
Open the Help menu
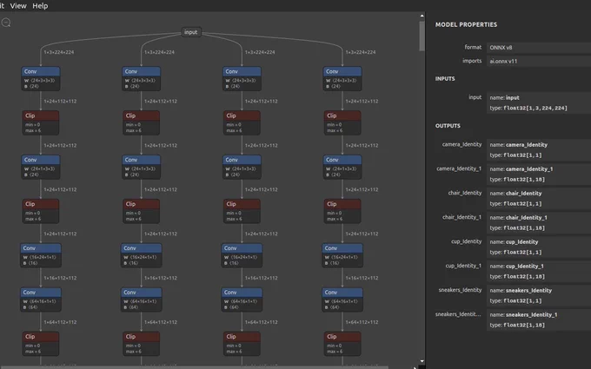pos(40,6)
